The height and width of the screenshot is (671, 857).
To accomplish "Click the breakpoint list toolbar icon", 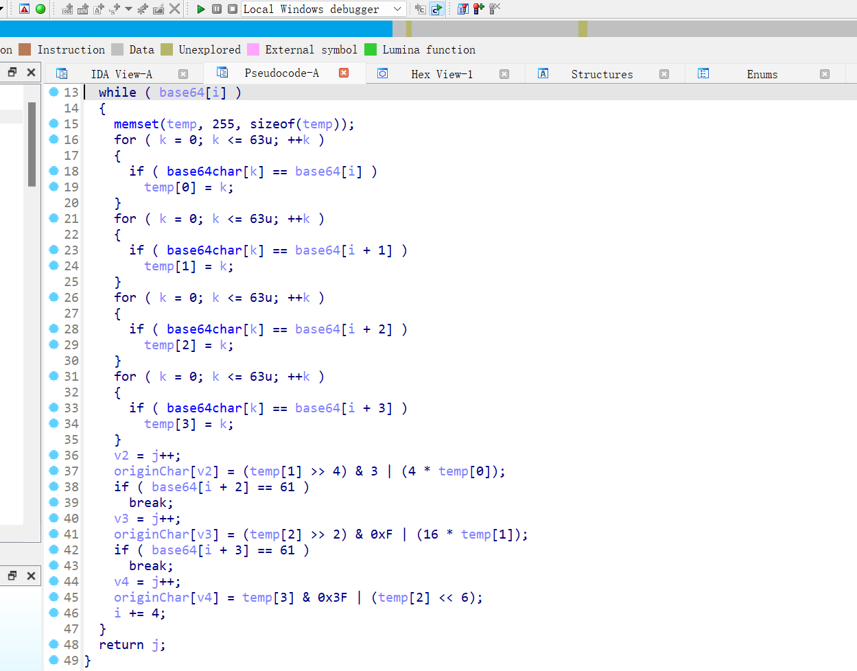I will [x=463, y=9].
